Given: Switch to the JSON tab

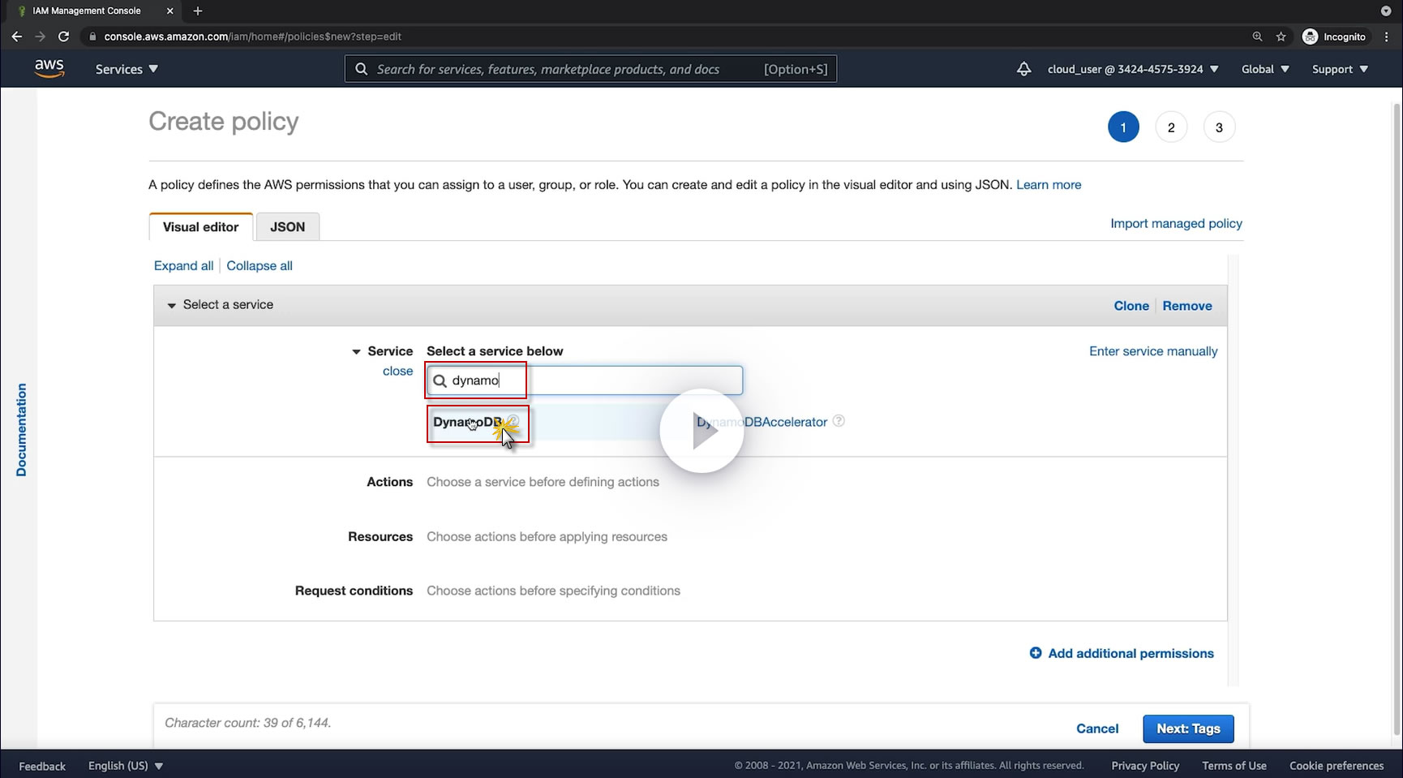Looking at the screenshot, I should click(287, 227).
